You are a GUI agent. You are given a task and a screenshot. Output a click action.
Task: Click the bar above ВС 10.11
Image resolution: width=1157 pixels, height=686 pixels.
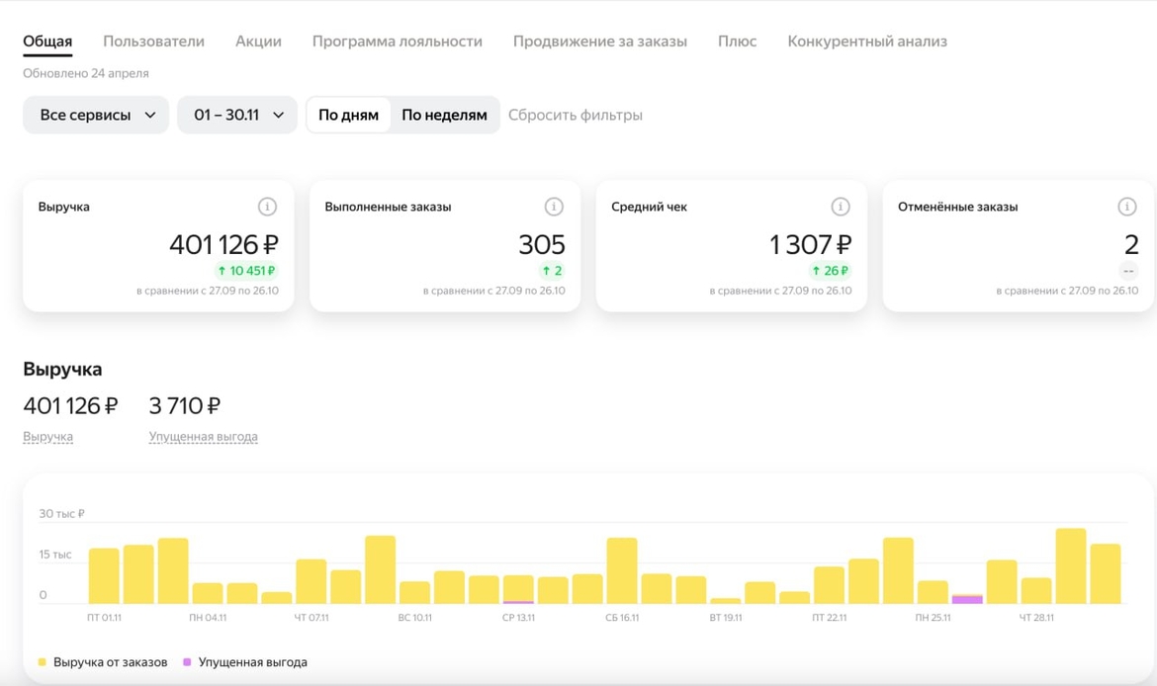[x=414, y=593]
